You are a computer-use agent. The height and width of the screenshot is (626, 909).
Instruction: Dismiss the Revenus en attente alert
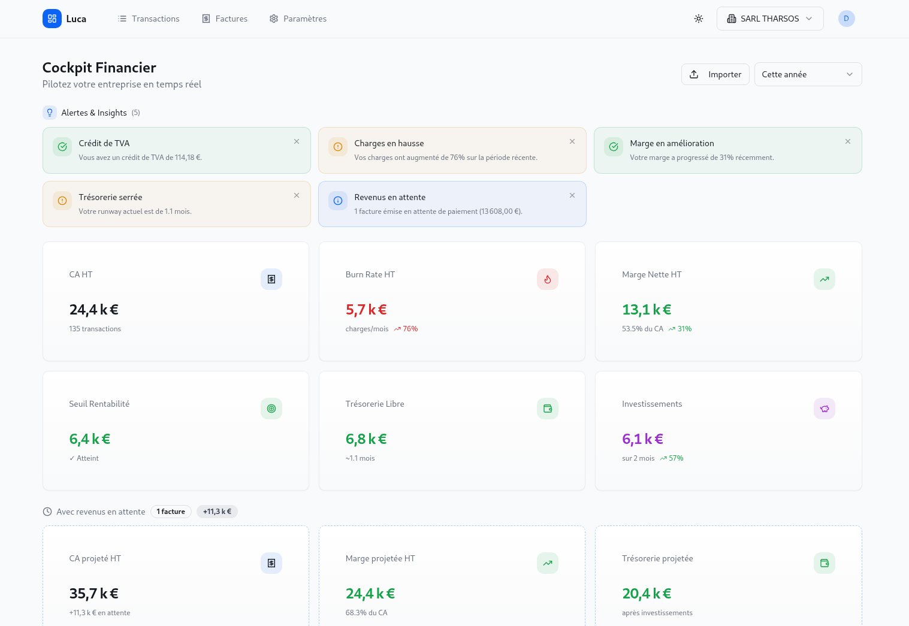point(572,195)
